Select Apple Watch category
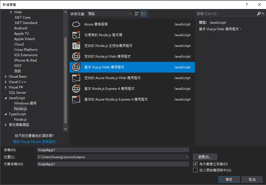The image size is (266, 185). click(x=24, y=39)
